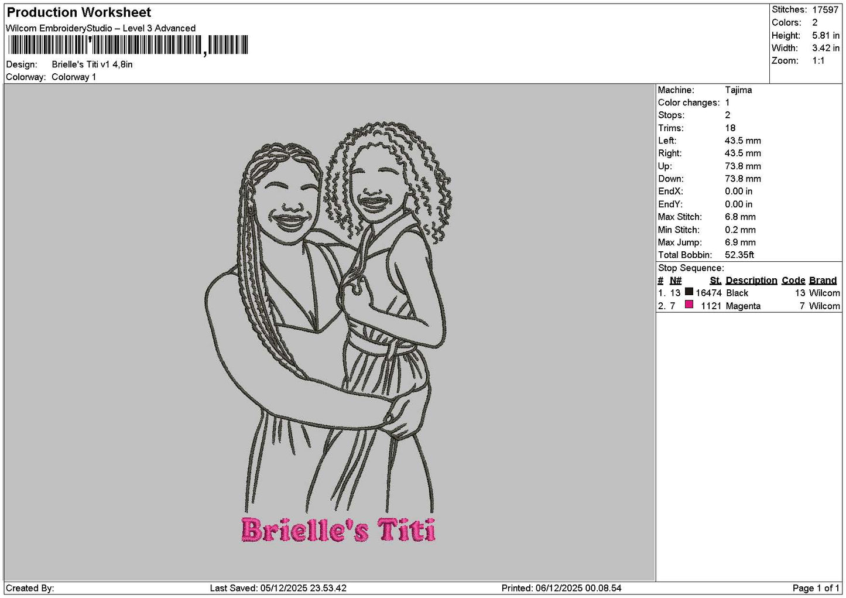846x598 pixels.
Task: Click the design name 'Brielle's Titi v1 4,8in'
Action: [x=92, y=64]
